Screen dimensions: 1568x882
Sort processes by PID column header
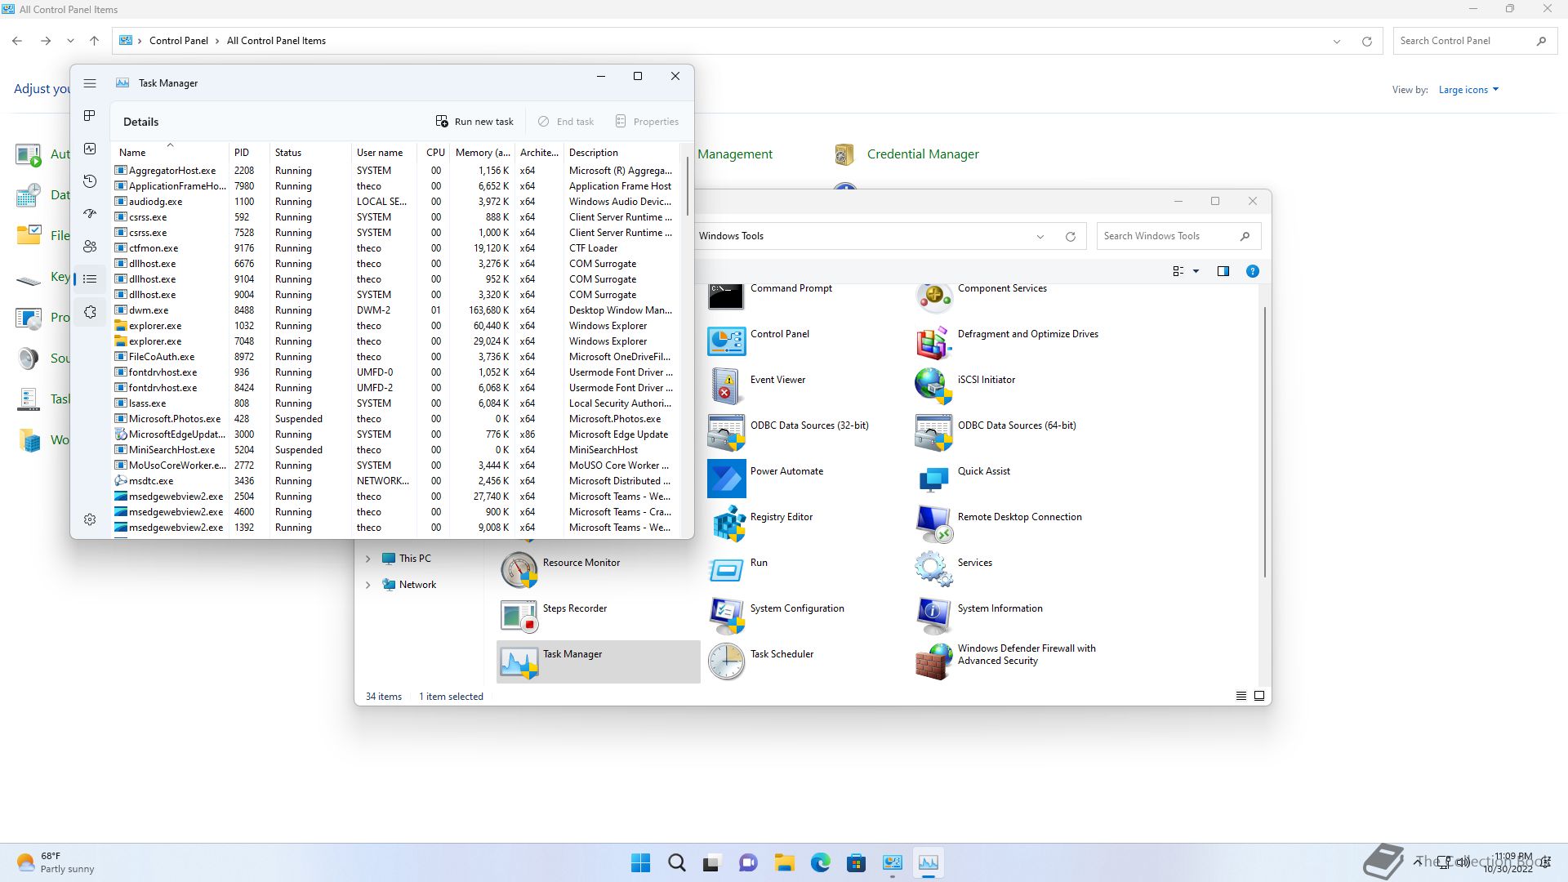[x=249, y=153]
